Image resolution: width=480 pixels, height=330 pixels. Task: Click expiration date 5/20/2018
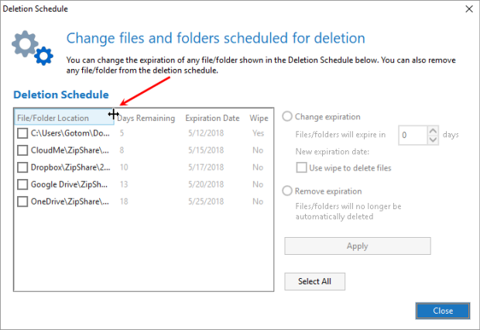coord(206,184)
